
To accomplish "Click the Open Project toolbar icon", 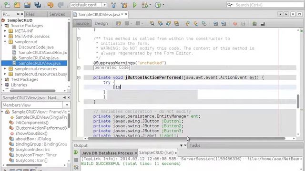I will tap(28, 5).
